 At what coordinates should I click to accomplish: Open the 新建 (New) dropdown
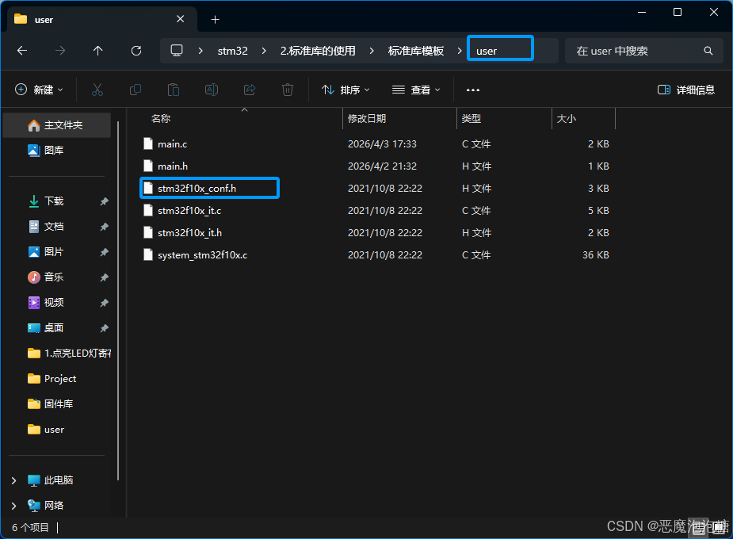(x=40, y=90)
